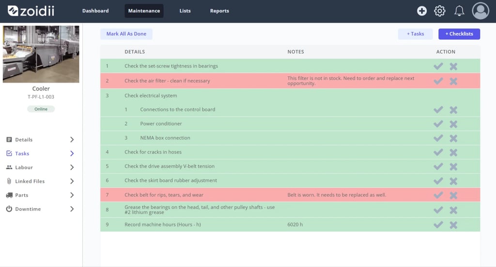
Task: Fail cracks in hoses task
Action: pos(453,153)
